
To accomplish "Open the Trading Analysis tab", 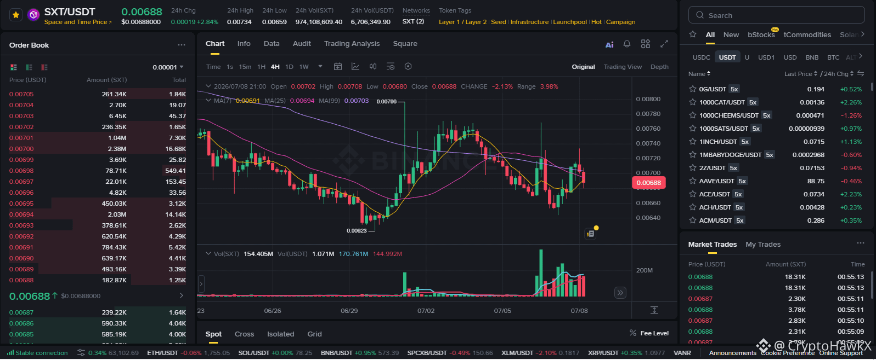I will 352,44.
